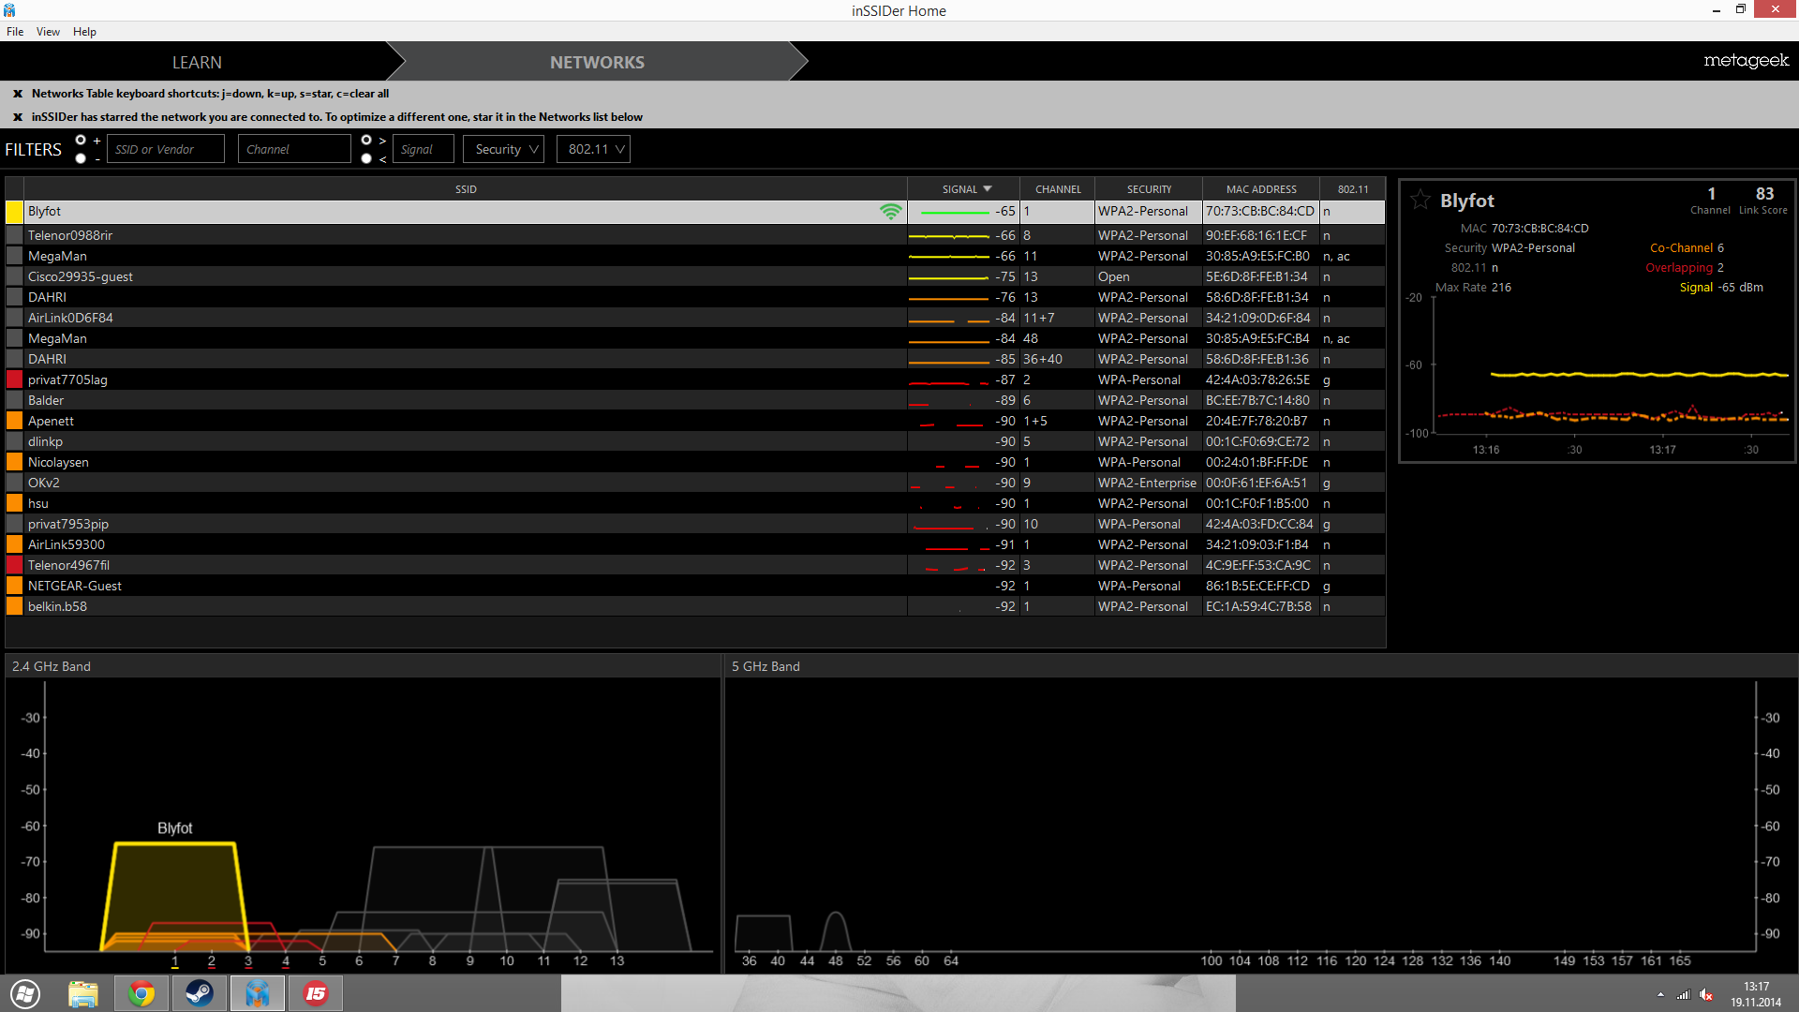Image resolution: width=1799 pixels, height=1012 pixels.
Task: Select the AirLink59300 network row
Action: pyautogui.click(x=695, y=544)
